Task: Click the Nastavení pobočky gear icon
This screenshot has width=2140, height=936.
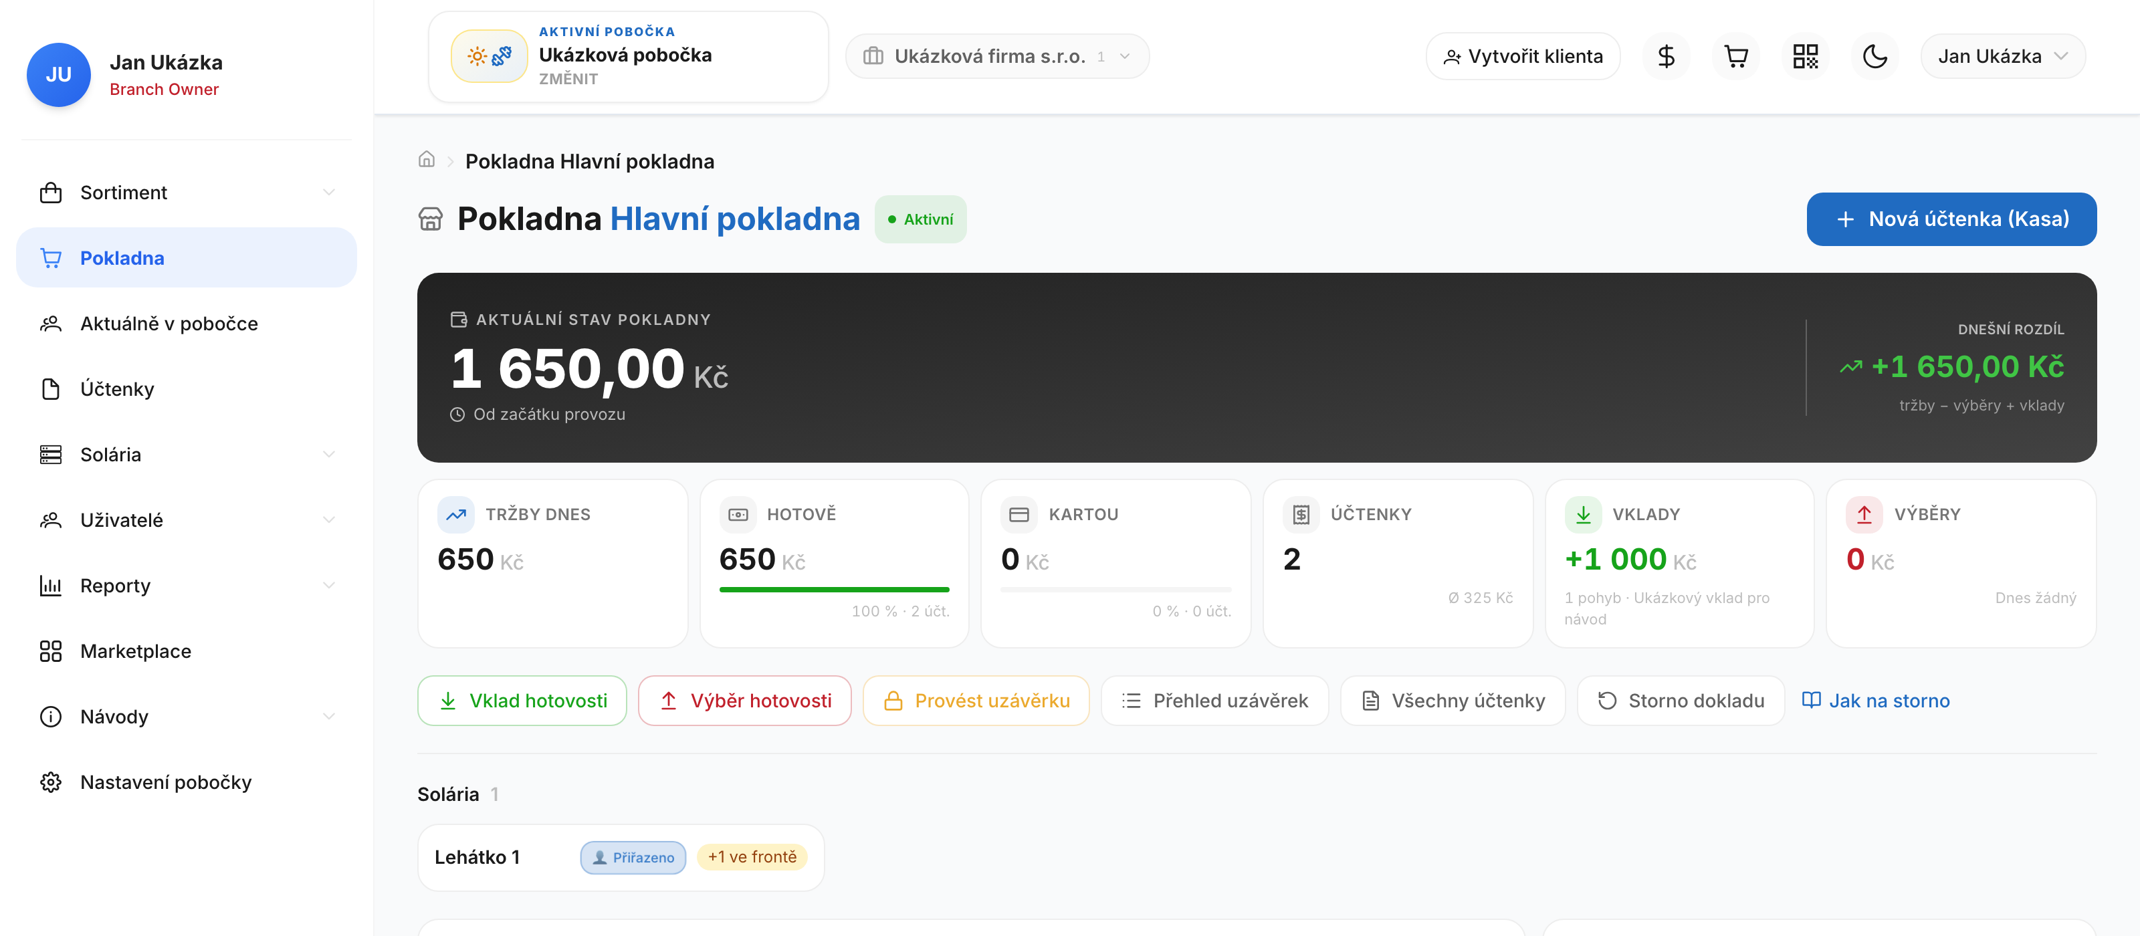Action: pos(51,782)
